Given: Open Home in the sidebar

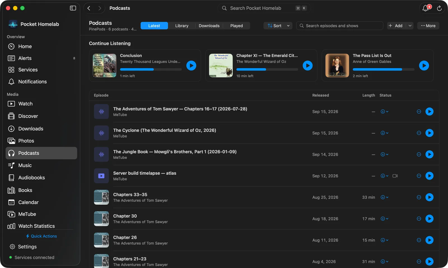Looking at the screenshot, I should (x=41, y=46).
